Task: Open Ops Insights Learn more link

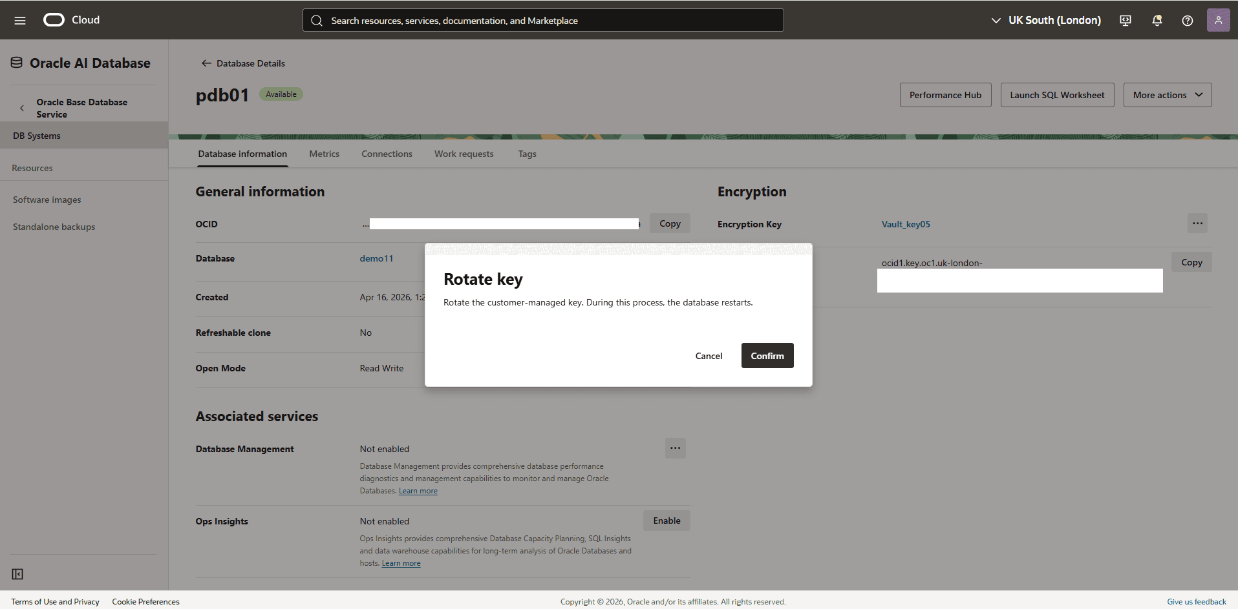Action: (401, 563)
